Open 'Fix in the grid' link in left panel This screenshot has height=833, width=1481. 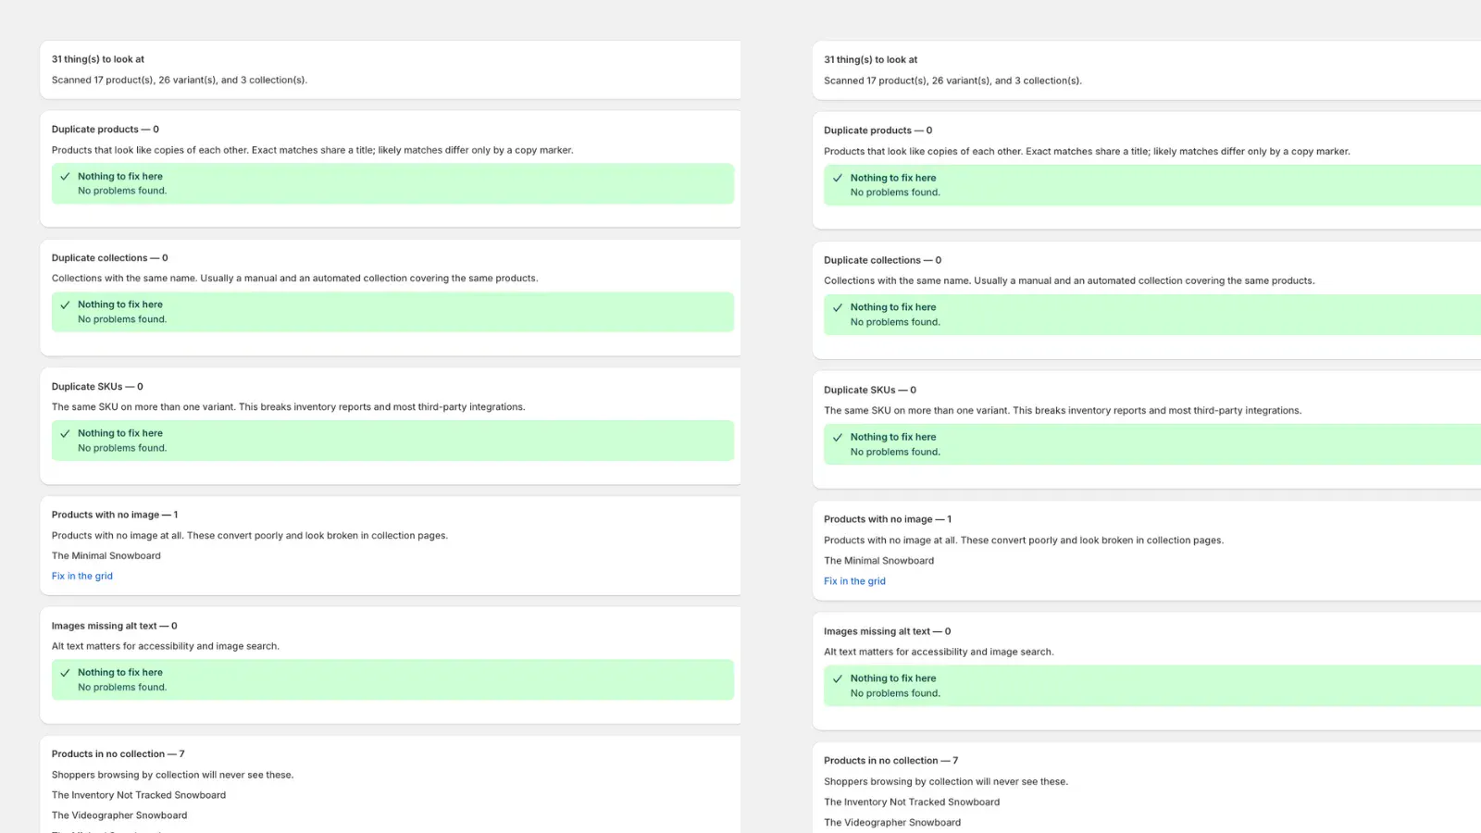(82, 576)
